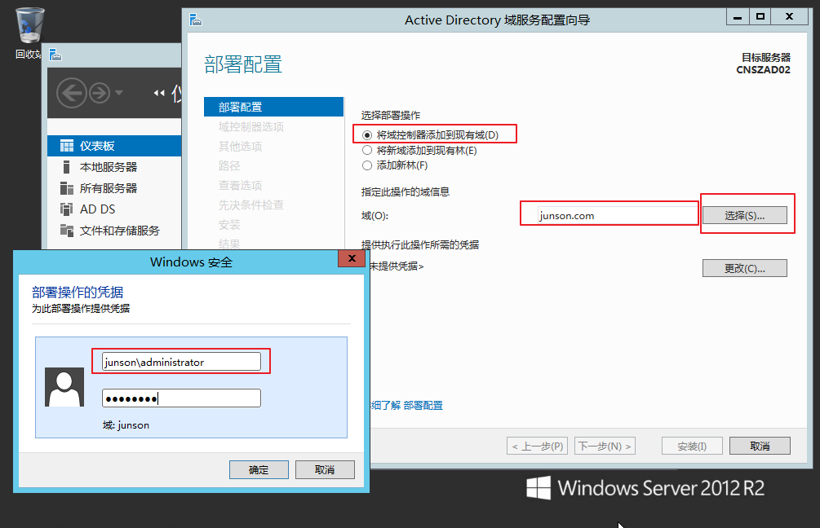Close the Windows Security dialog
This screenshot has height=528, width=820.
click(352, 258)
